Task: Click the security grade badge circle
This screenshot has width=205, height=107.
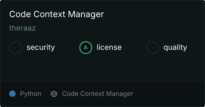Action: pyautogui.click(x=16, y=48)
